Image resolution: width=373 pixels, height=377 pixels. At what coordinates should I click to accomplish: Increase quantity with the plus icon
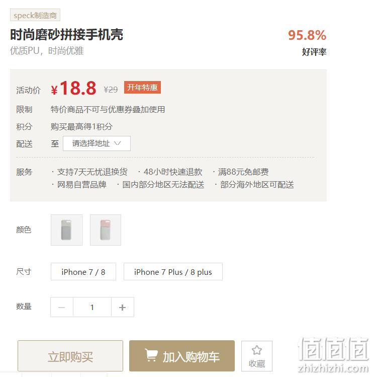(123, 307)
